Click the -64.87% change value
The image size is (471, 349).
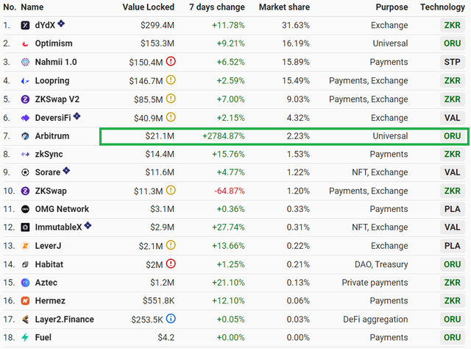pos(230,191)
